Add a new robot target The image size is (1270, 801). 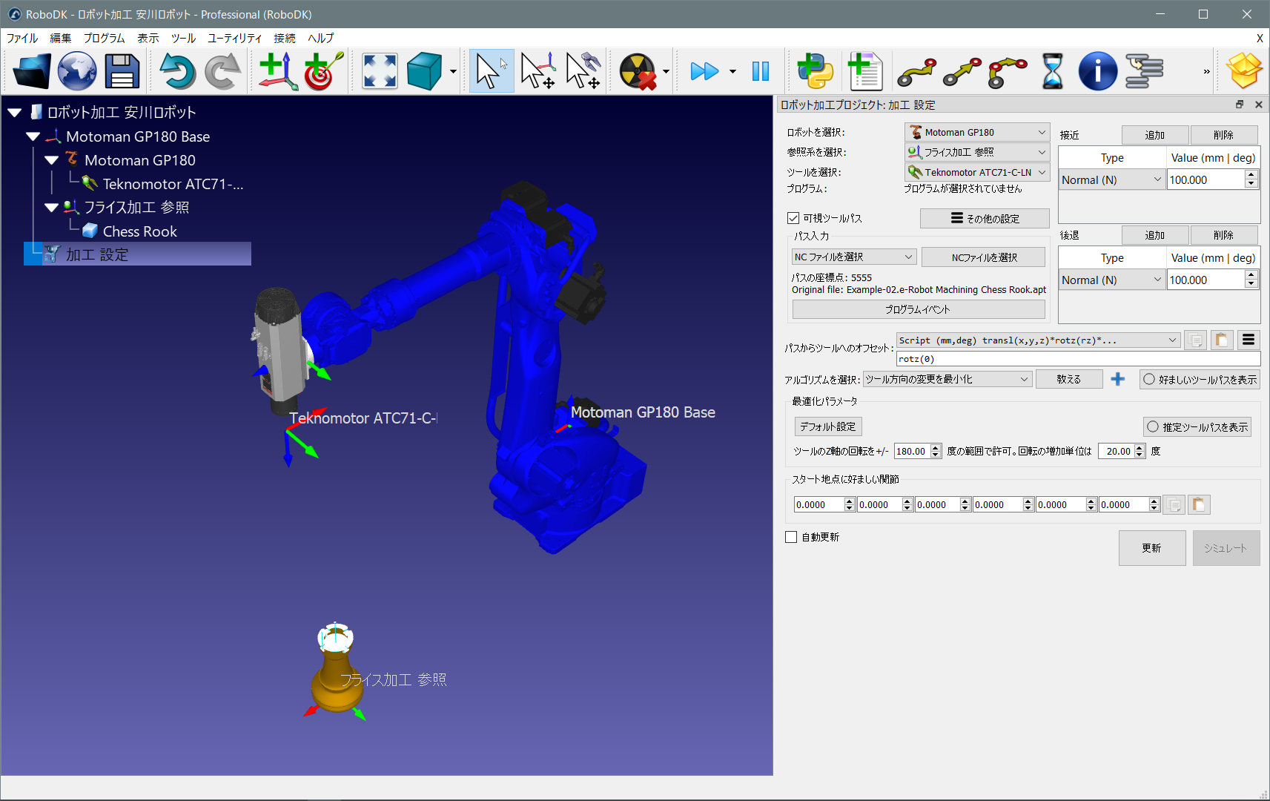[x=323, y=71]
